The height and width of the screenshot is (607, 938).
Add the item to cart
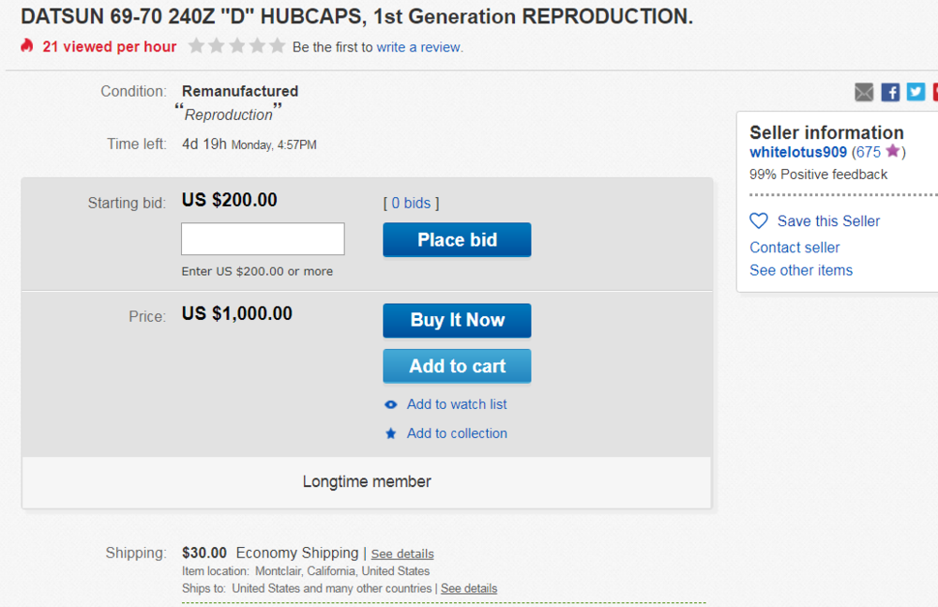[x=457, y=366]
